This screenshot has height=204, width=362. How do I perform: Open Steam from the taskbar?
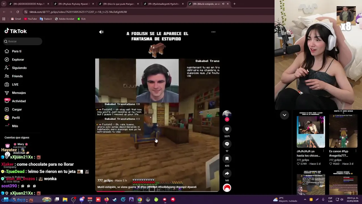tap(115, 200)
